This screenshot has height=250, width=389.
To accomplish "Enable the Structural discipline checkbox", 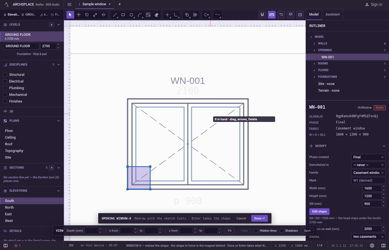I will tap(5, 75).
